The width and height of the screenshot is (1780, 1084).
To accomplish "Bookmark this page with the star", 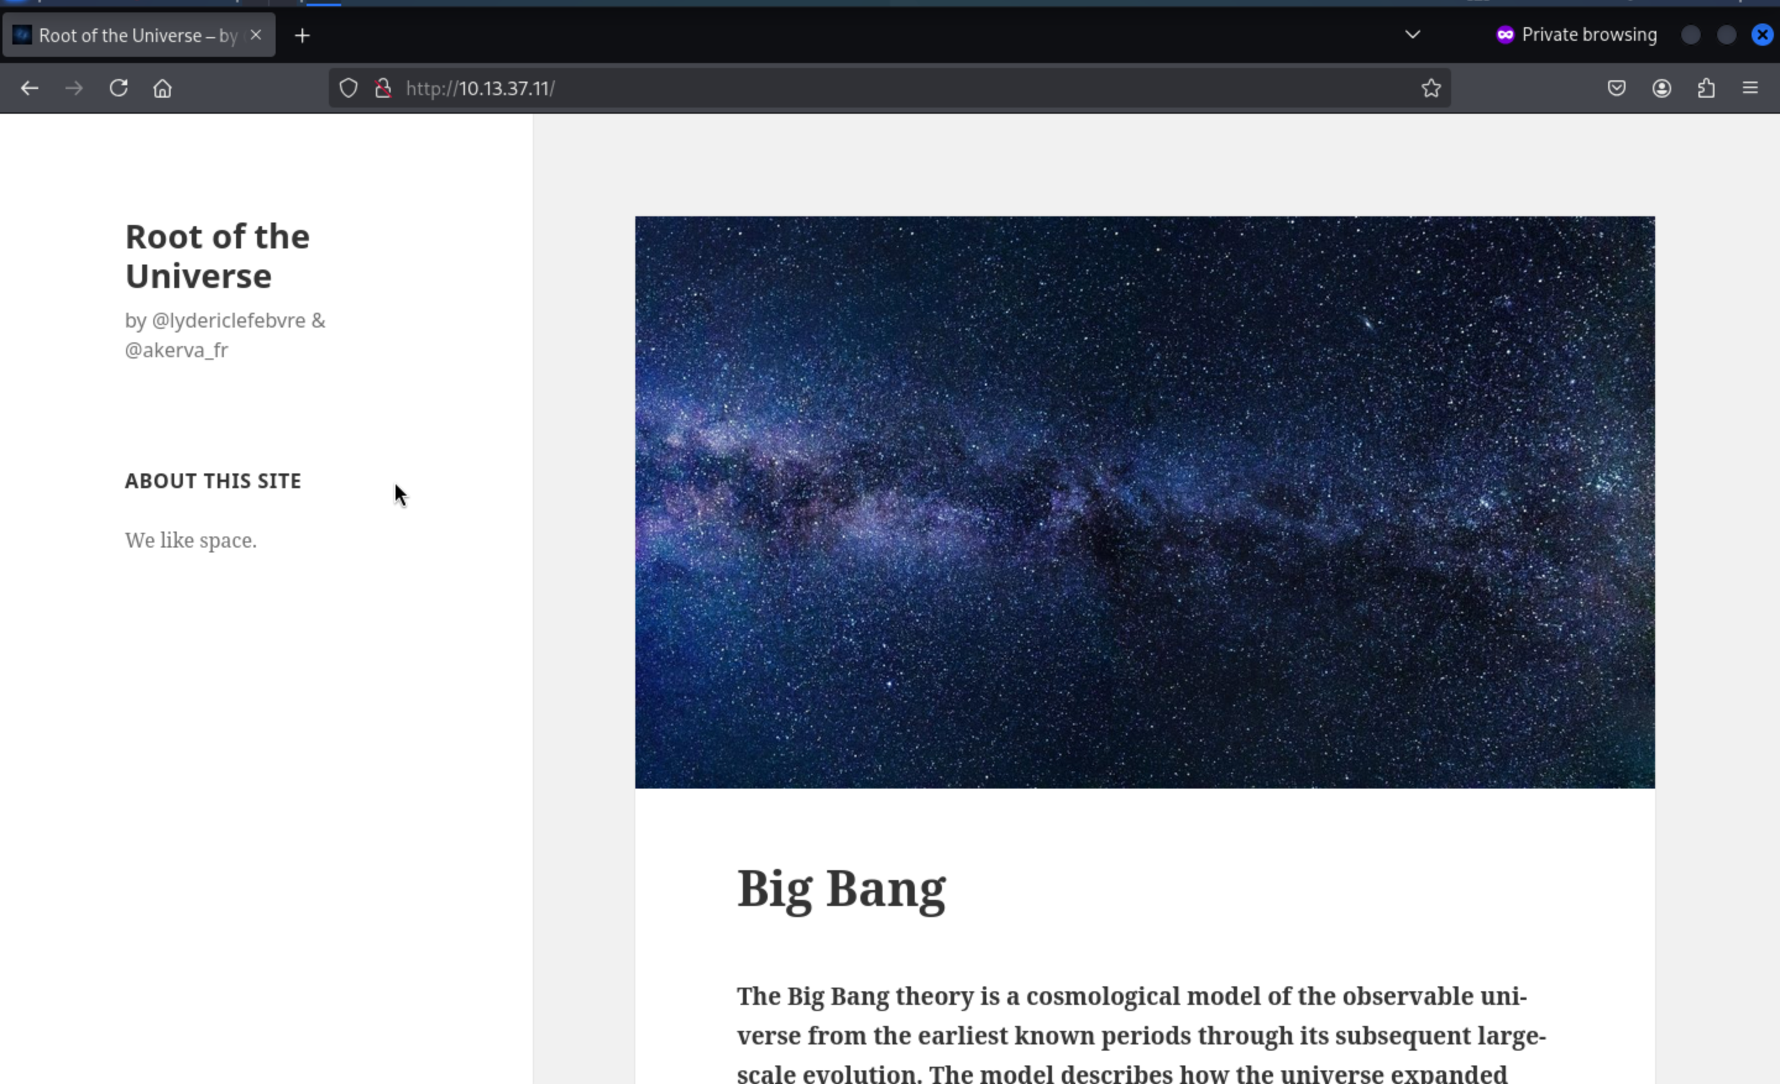I will point(1431,88).
